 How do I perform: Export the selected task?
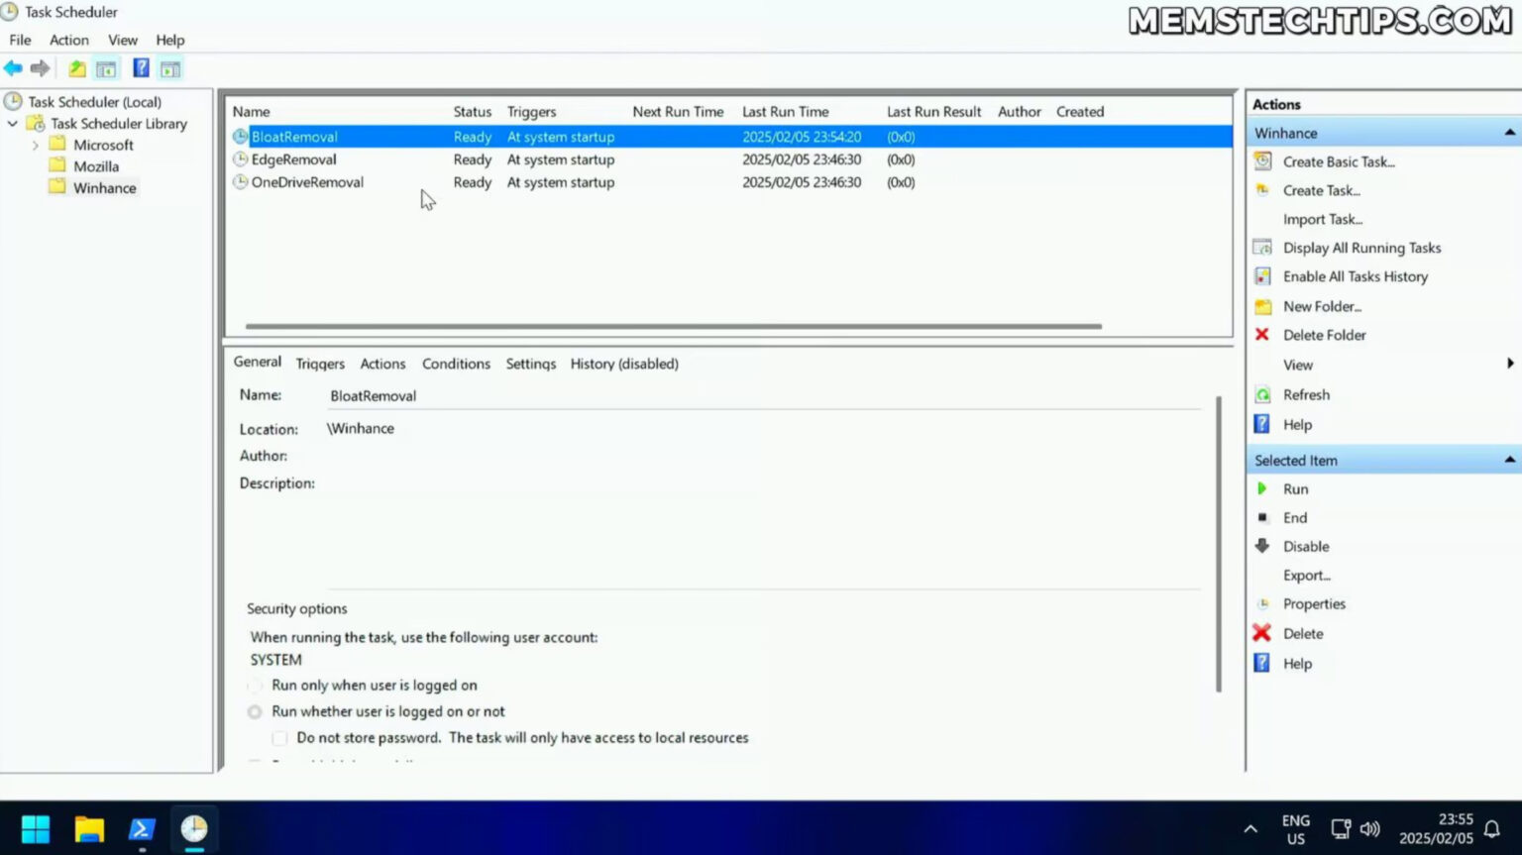pos(1307,575)
